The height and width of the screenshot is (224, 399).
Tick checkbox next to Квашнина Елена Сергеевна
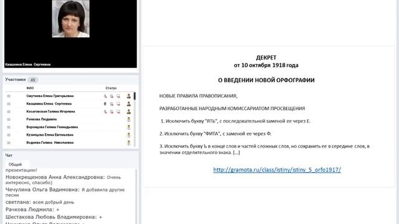[x=9, y=104]
